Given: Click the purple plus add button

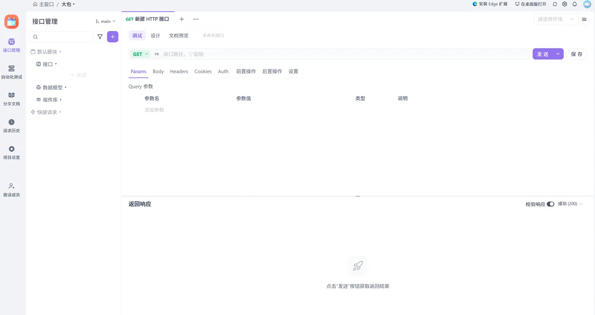Looking at the screenshot, I should [113, 37].
